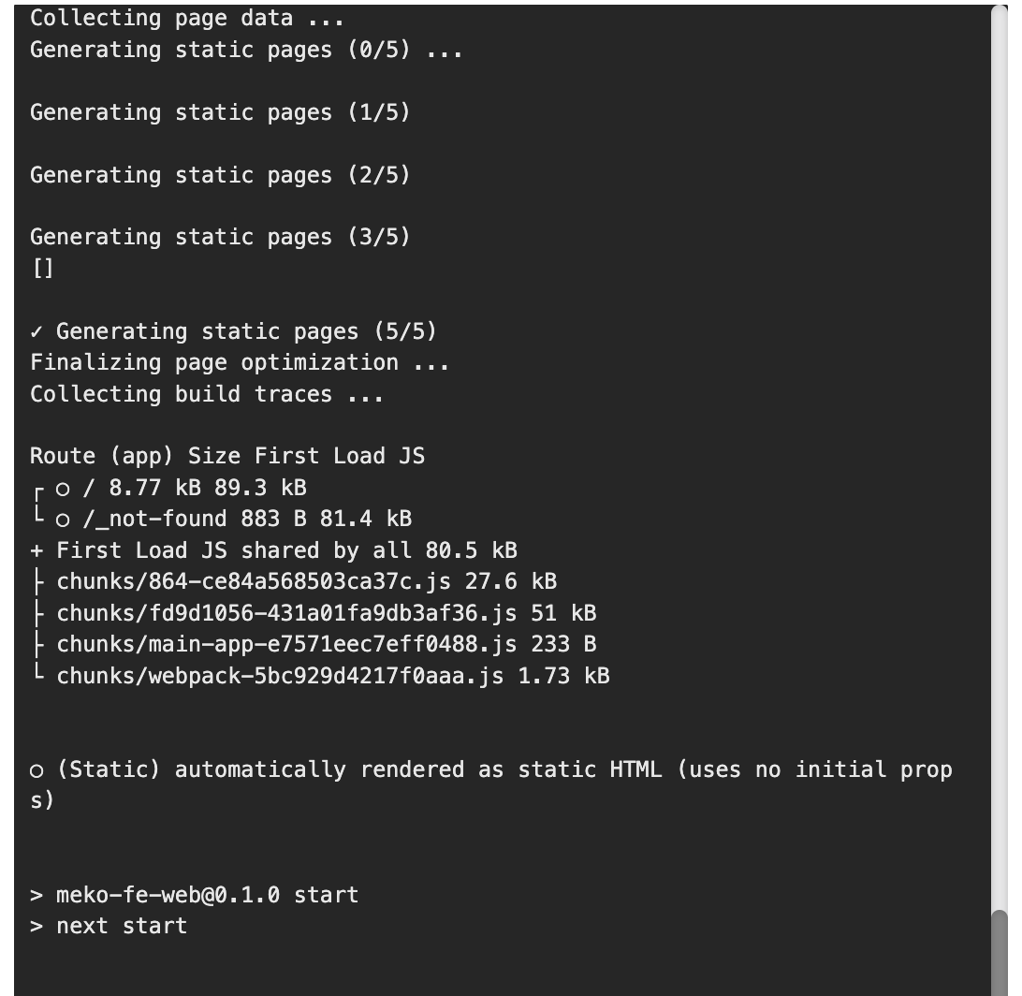Click the "meko-fe-web@0.1.0 start" line
Image resolution: width=1022 pixels, height=996 pixels.
pyautogui.click(x=207, y=895)
